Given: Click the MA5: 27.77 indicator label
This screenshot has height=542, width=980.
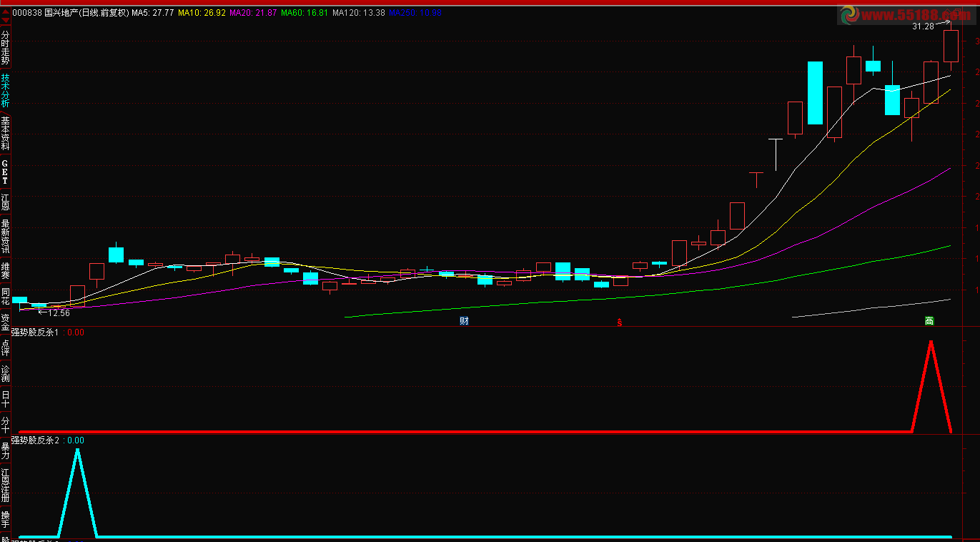Looking at the screenshot, I should 152,13.
